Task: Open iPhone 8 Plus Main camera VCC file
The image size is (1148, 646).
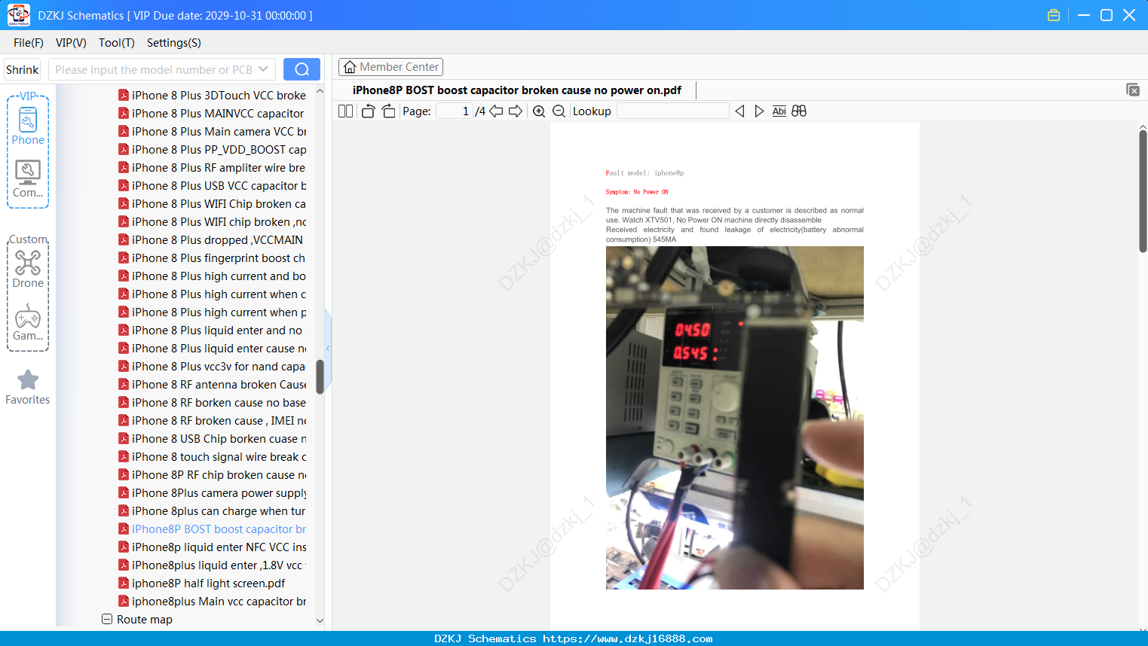Action: pos(219,131)
